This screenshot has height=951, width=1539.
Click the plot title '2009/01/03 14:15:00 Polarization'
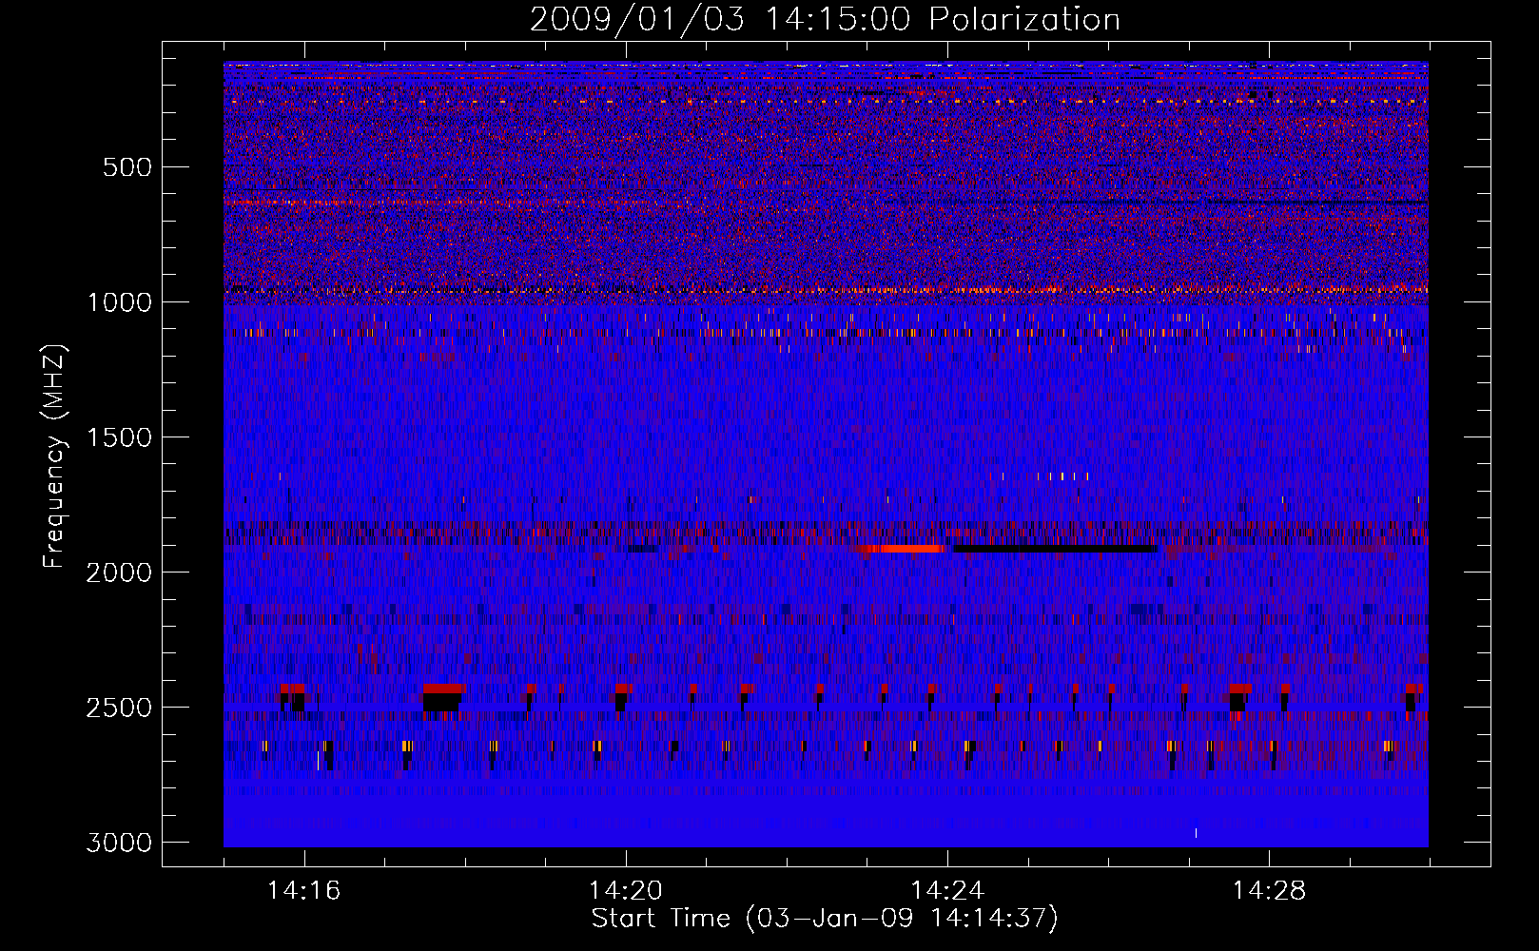[825, 19]
